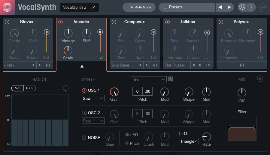Toggle OSC 1 power button
This screenshot has width=270, height=155.
pyautogui.click(x=84, y=90)
